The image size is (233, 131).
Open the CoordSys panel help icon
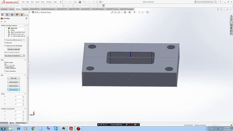[x=27, y=19]
